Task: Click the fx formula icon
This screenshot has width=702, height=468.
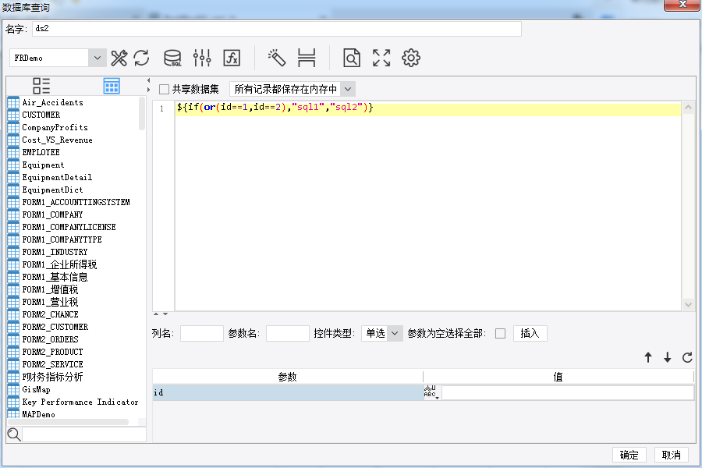Action: 232,58
